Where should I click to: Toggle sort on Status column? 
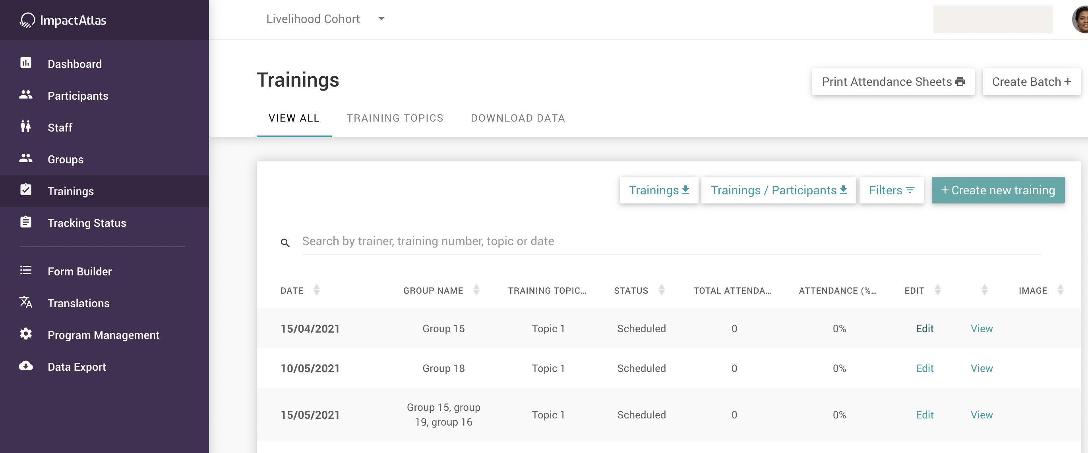(x=661, y=290)
